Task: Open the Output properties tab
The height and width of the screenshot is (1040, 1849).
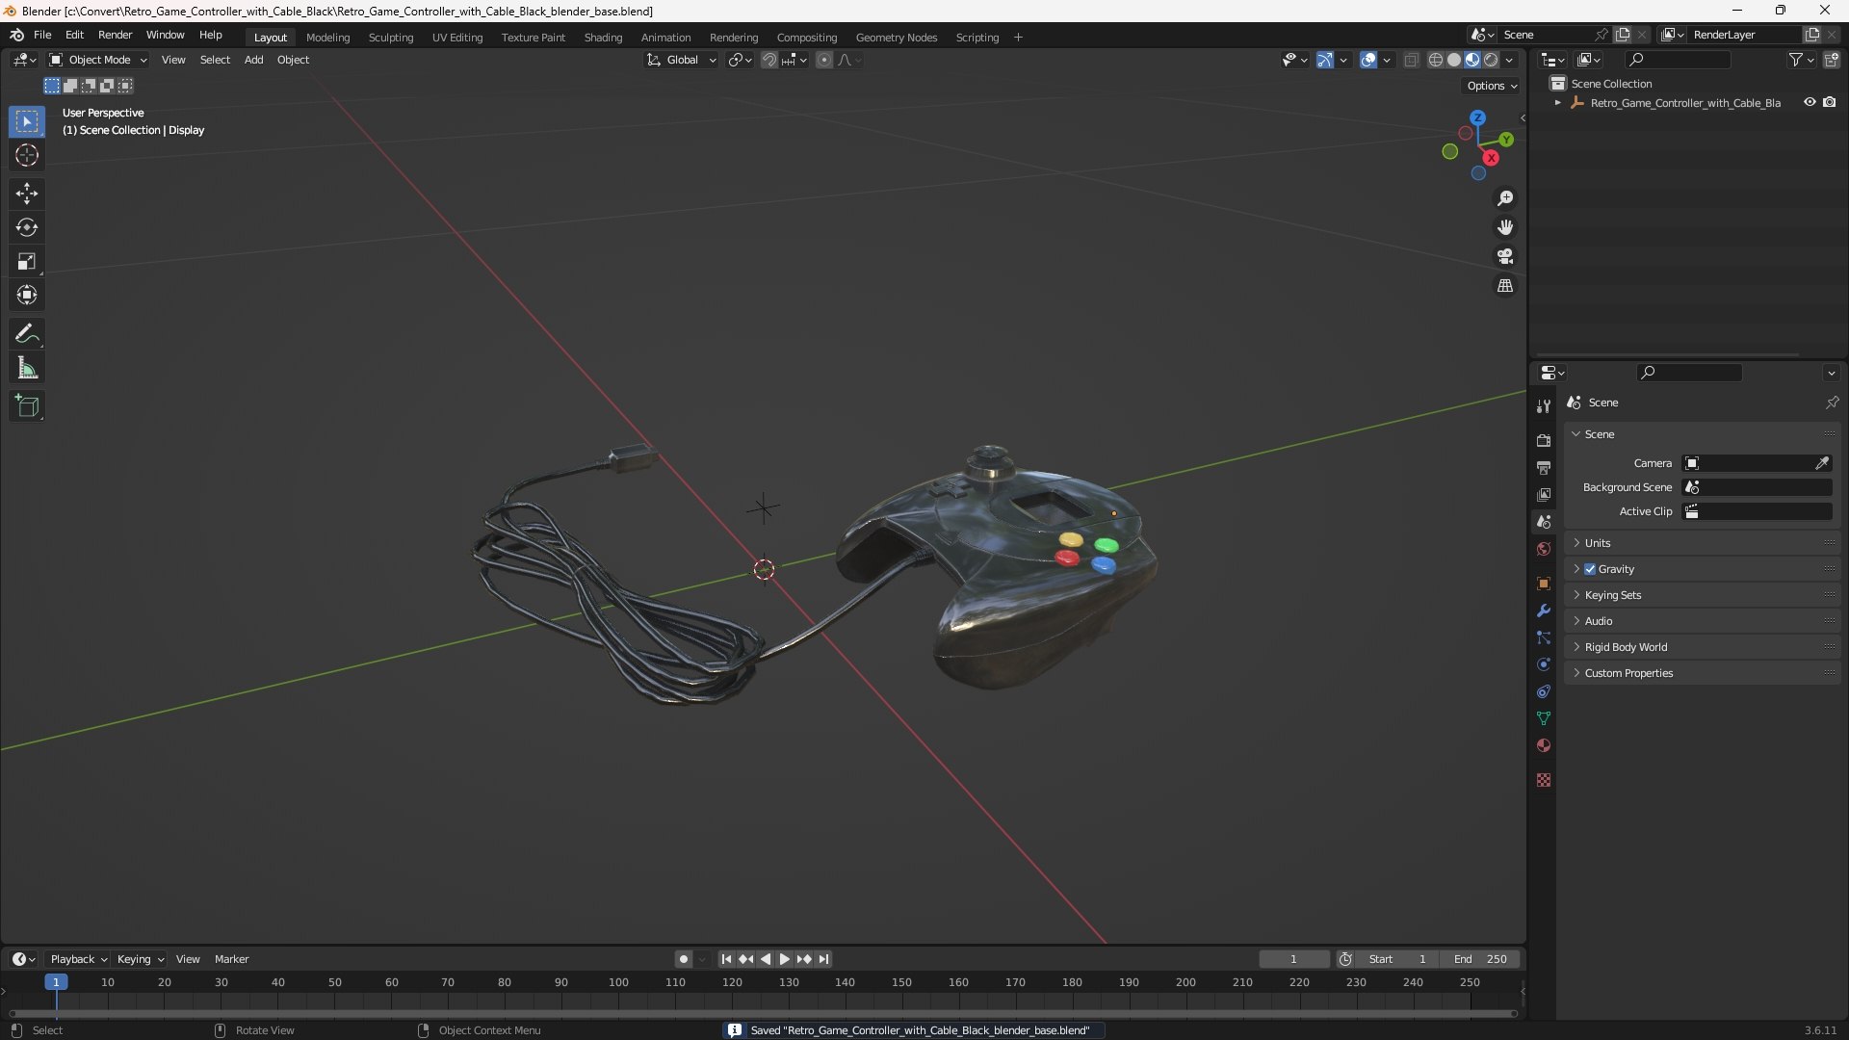Action: click(1544, 467)
